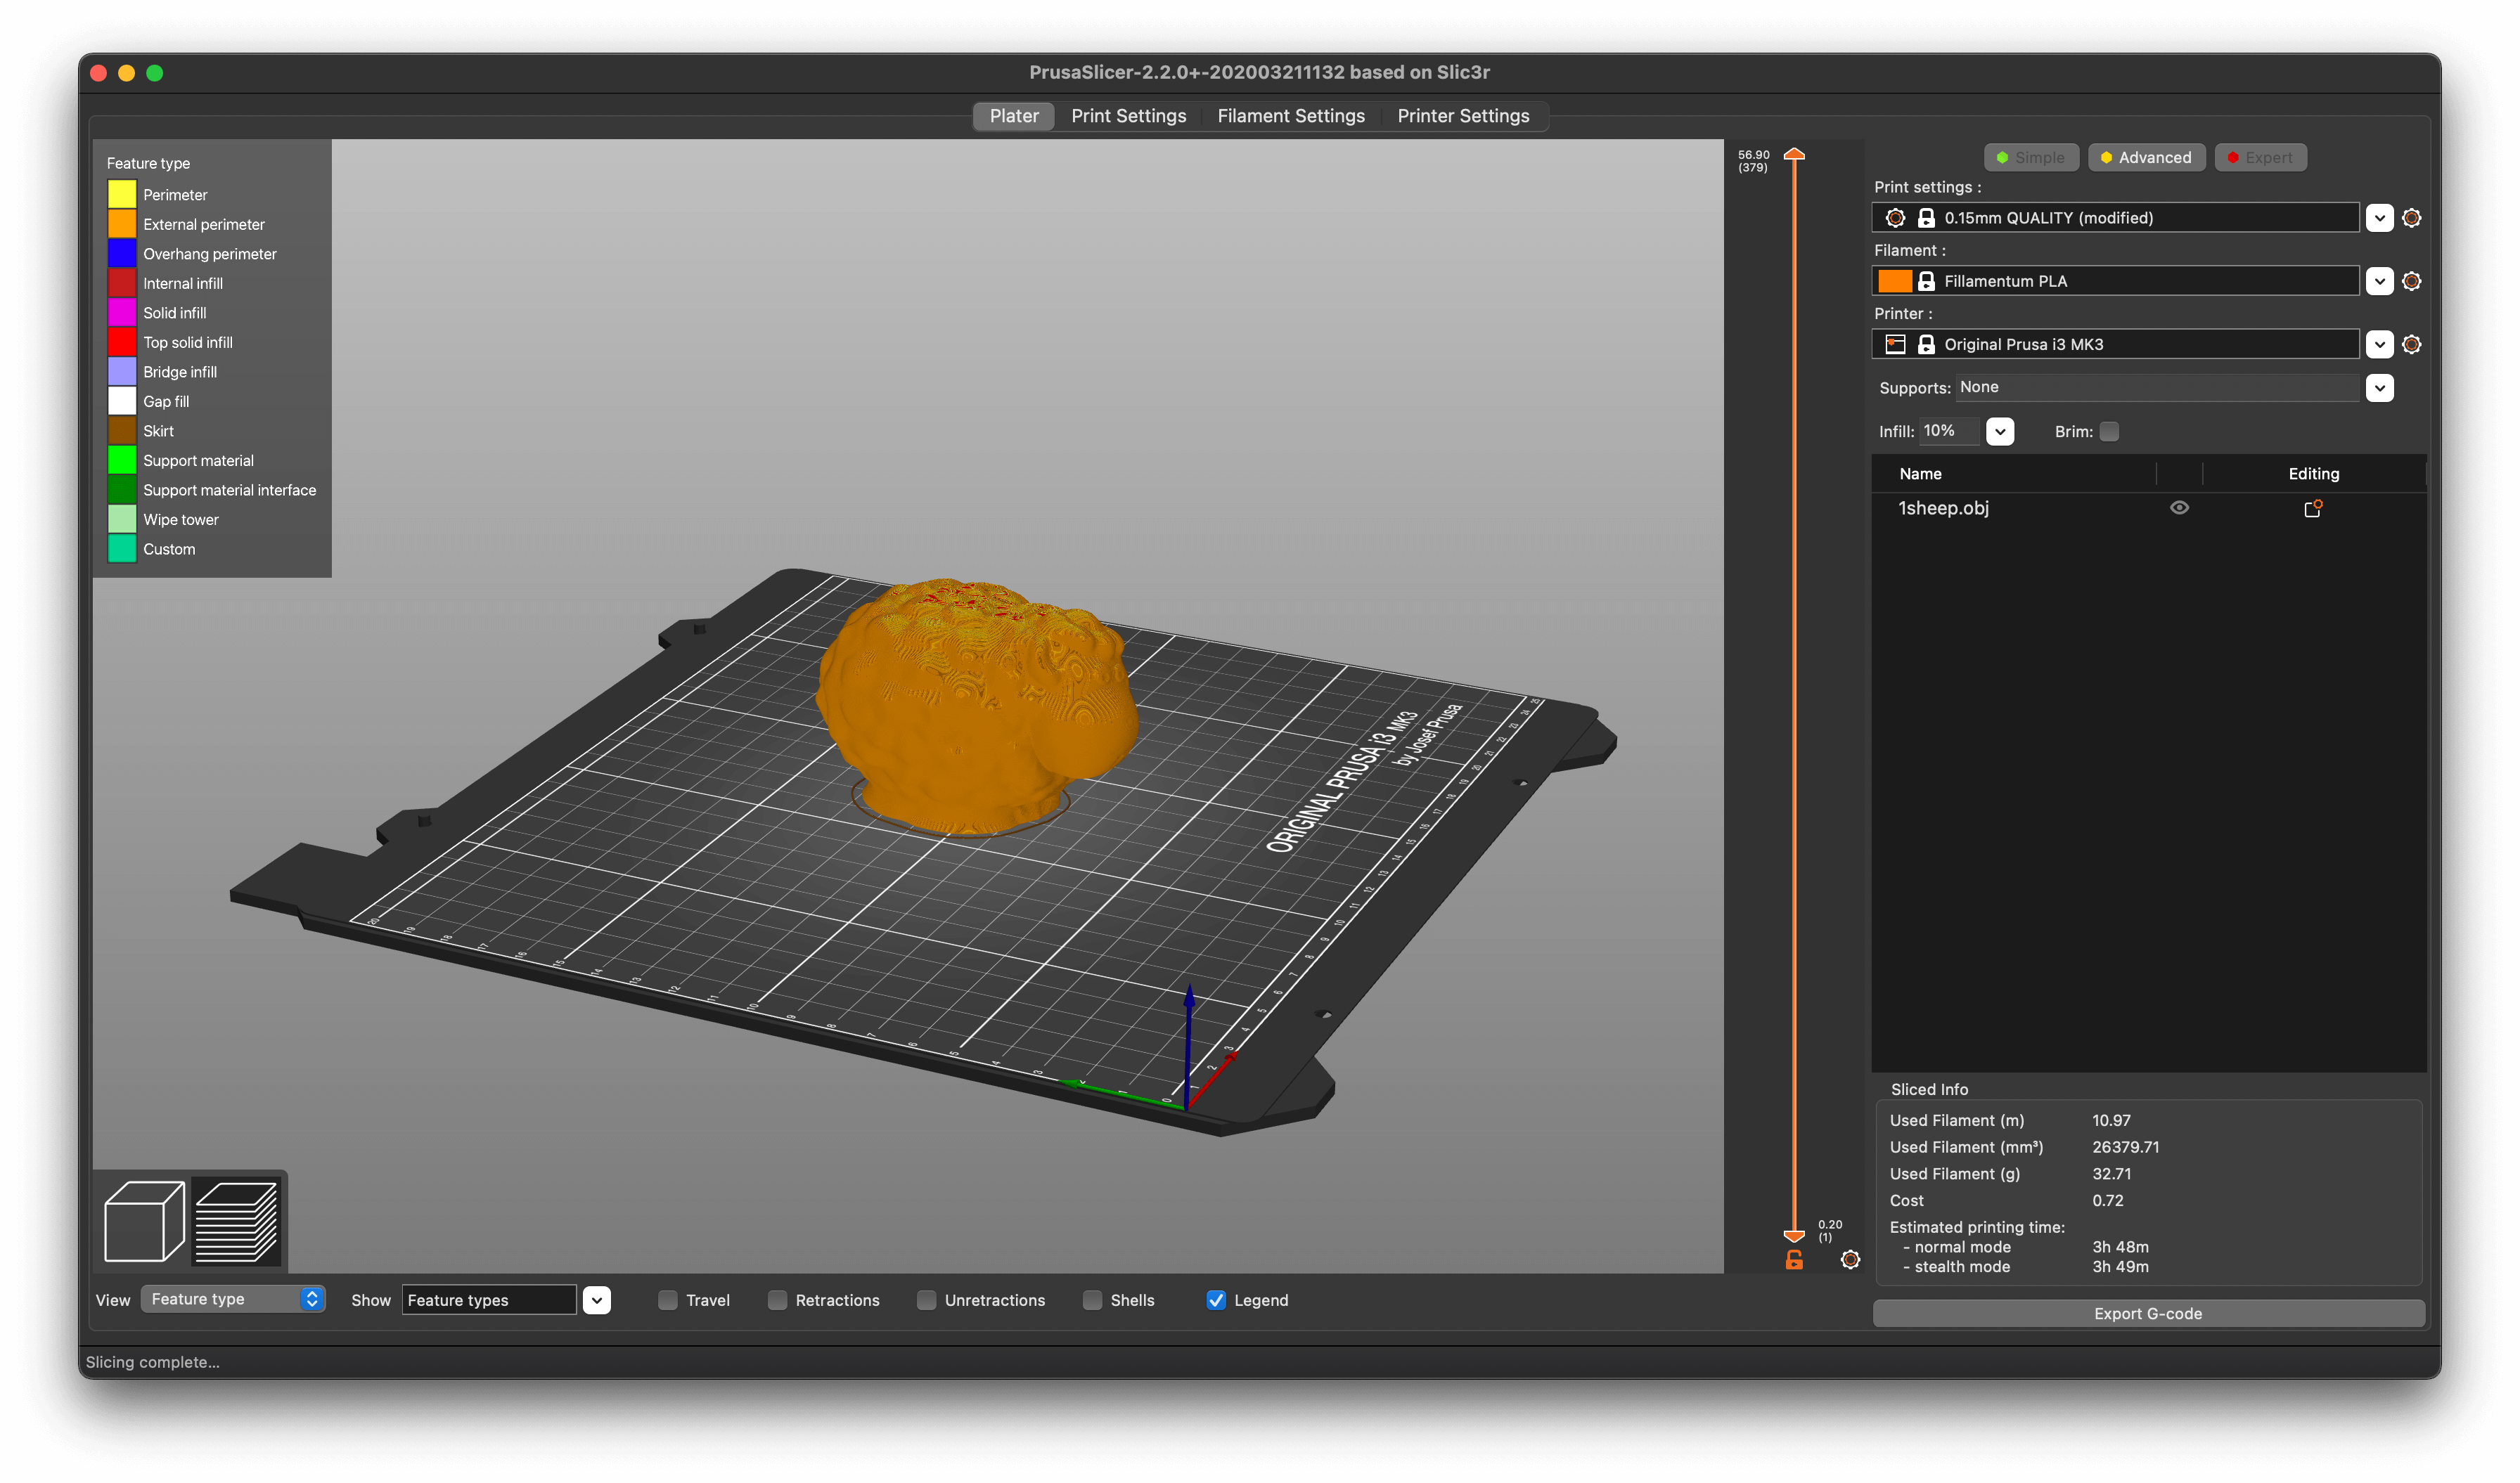Select Simple mode button
Viewport: 2520px width, 1483px height.
[2030, 158]
